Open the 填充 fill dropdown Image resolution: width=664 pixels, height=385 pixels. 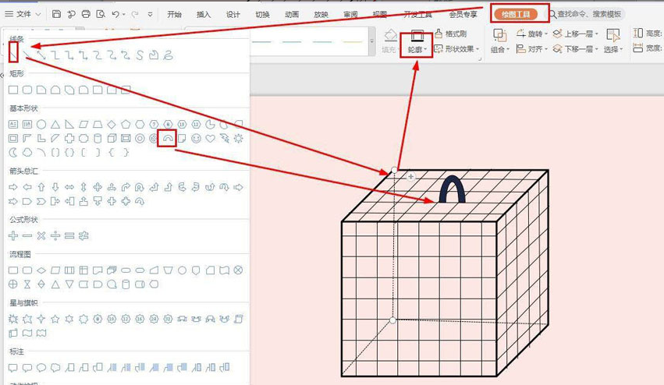click(390, 50)
